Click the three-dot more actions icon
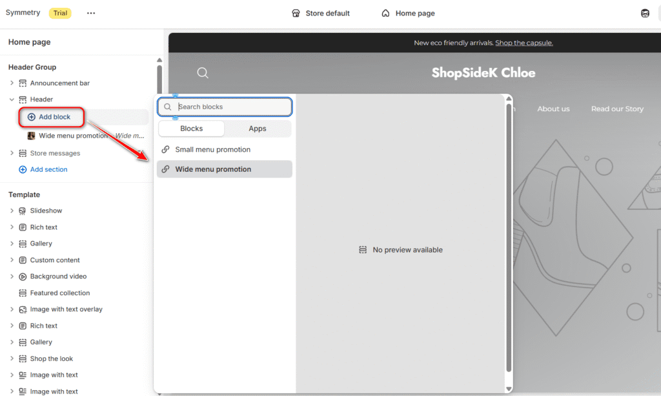Viewport: 661px width, 396px height. click(x=91, y=13)
